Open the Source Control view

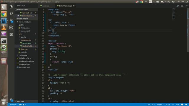11,21
